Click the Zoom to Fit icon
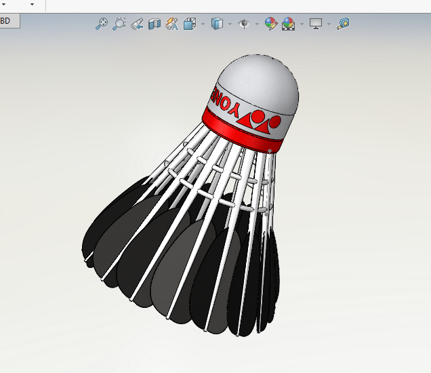 [x=102, y=24]
